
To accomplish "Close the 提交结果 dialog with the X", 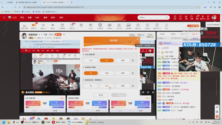I will pos(137,39).
